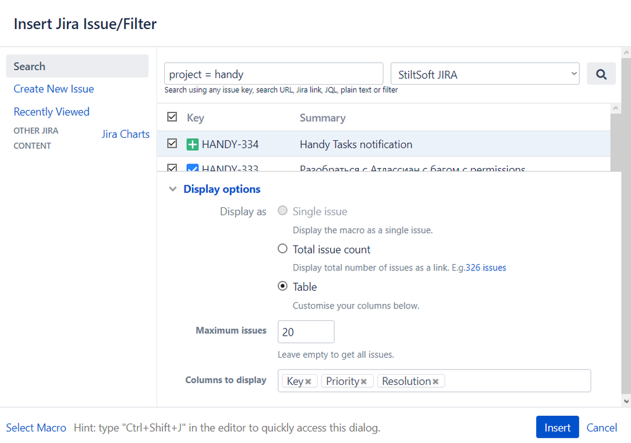Click the results list scrollbar up arrow
Image resolution: width=631 pixels, height=443 pixels.
(615, 108)
